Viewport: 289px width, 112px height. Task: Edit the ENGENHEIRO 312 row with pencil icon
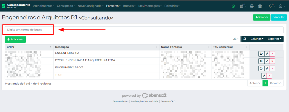pos(267,54)
